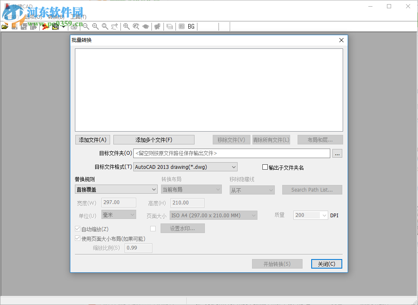418x305 pixels.
Task: Open the layers toolbar icon
Action: pos(169,26)
